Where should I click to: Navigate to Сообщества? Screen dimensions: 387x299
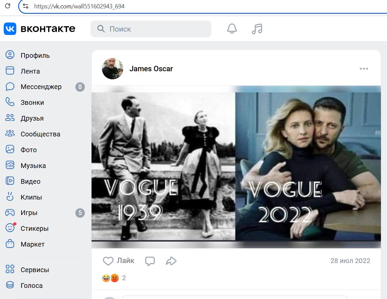40,134
